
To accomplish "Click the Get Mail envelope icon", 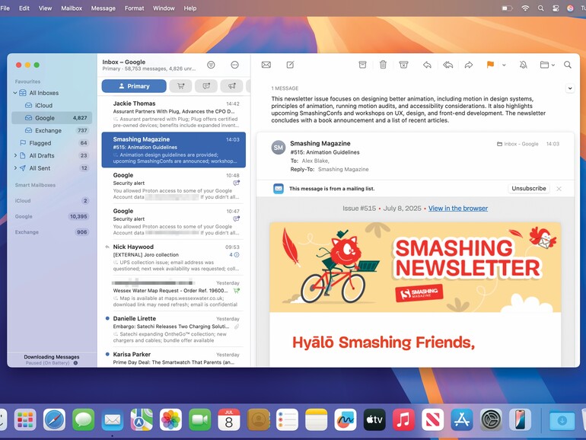I will (266, 65).
